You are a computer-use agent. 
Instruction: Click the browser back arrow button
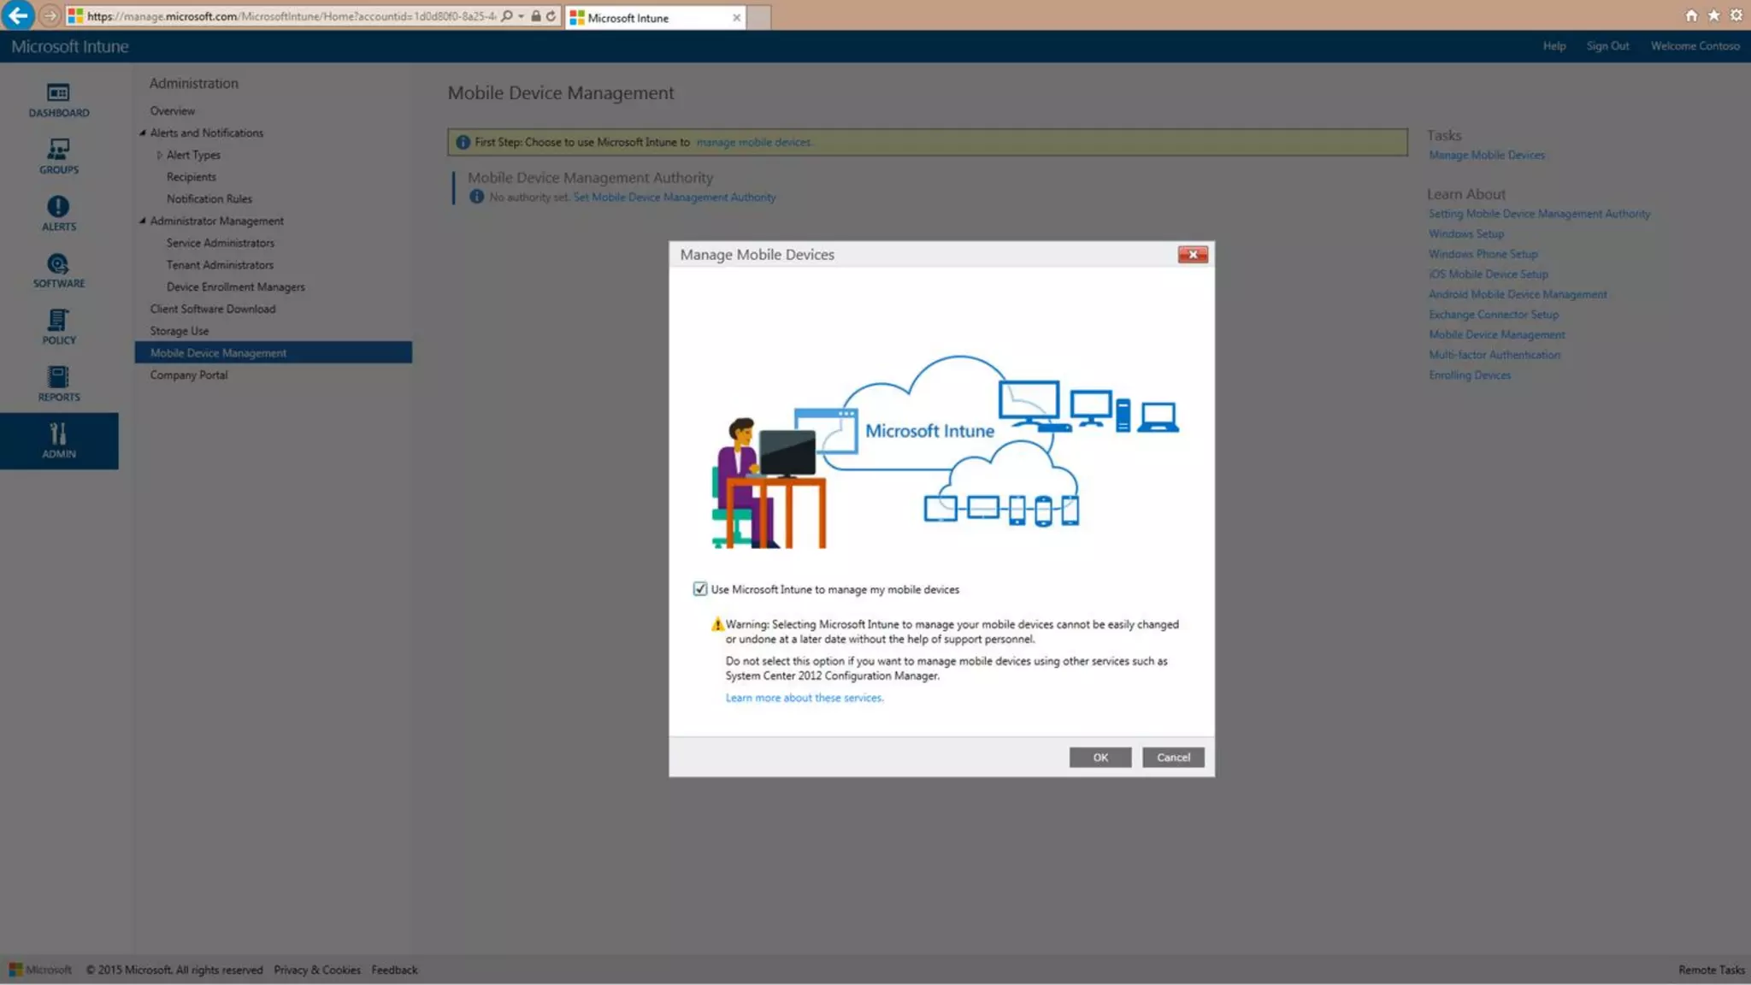pyautogui.click(x=18, y=15)
